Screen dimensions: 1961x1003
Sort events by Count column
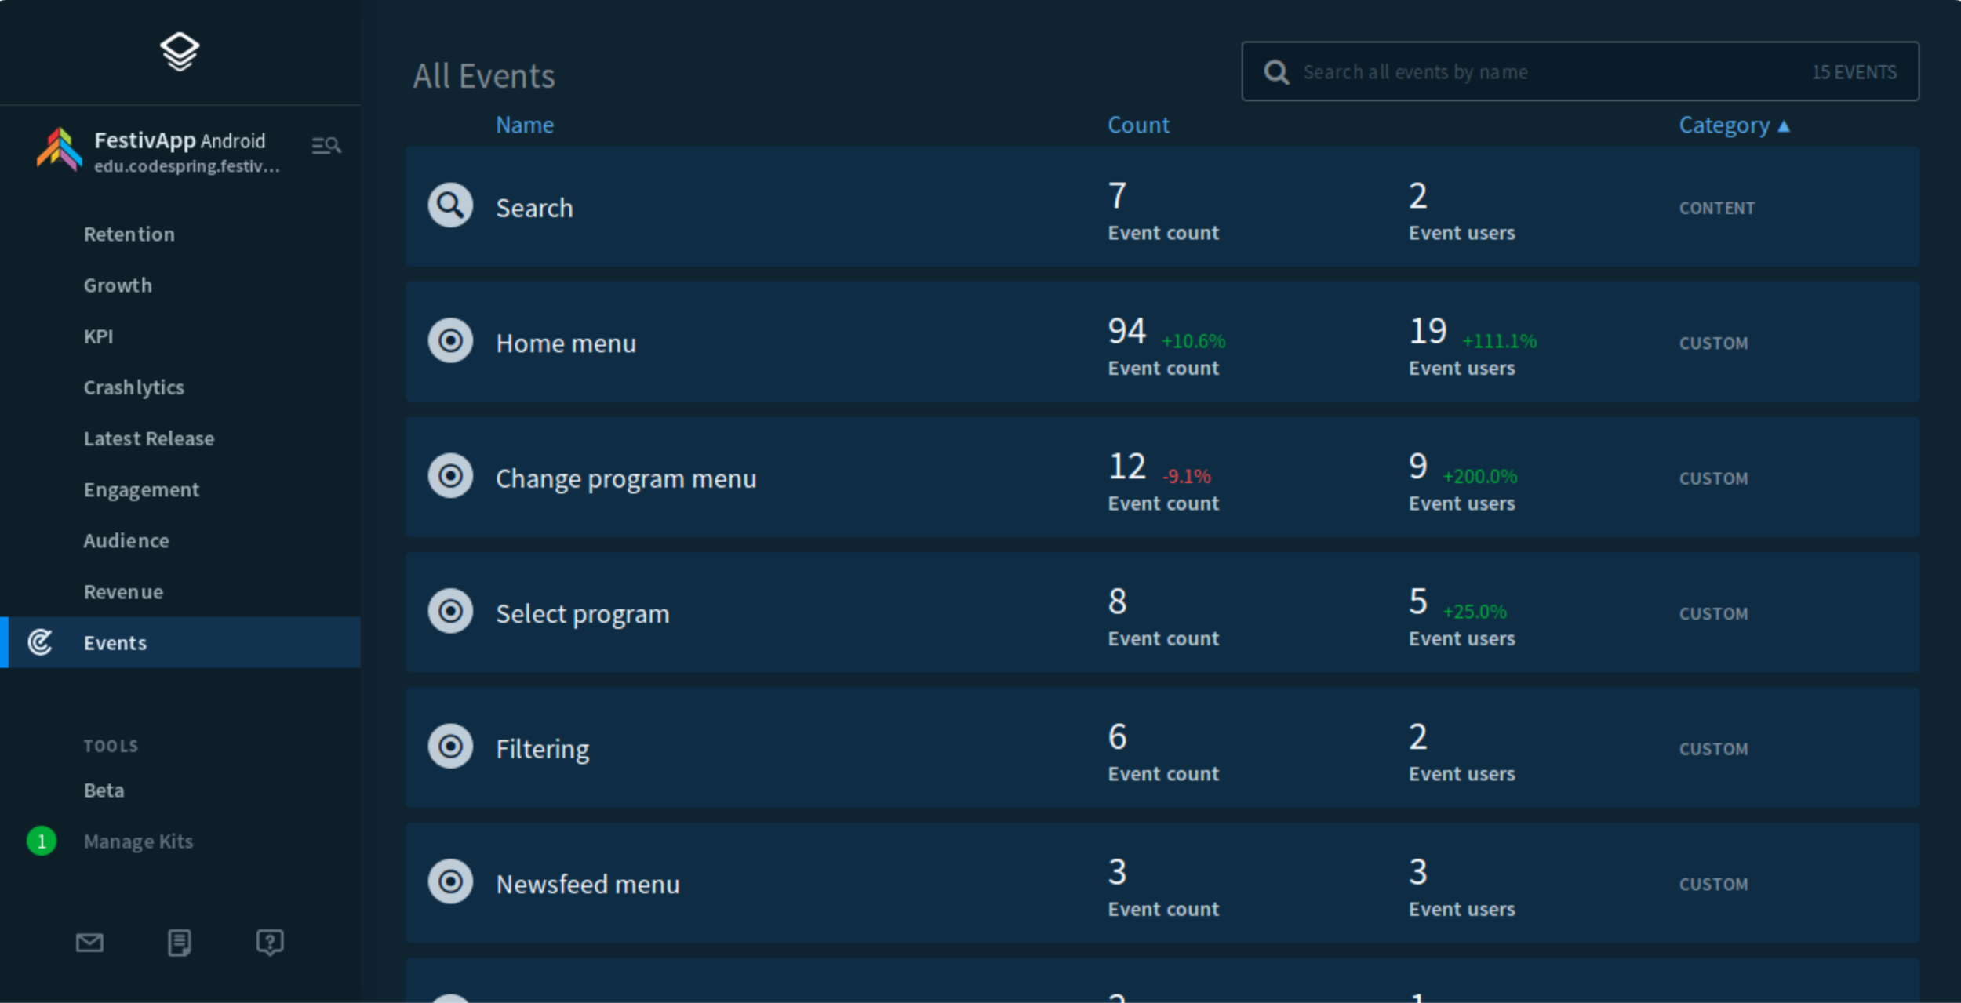point(1137,125)
